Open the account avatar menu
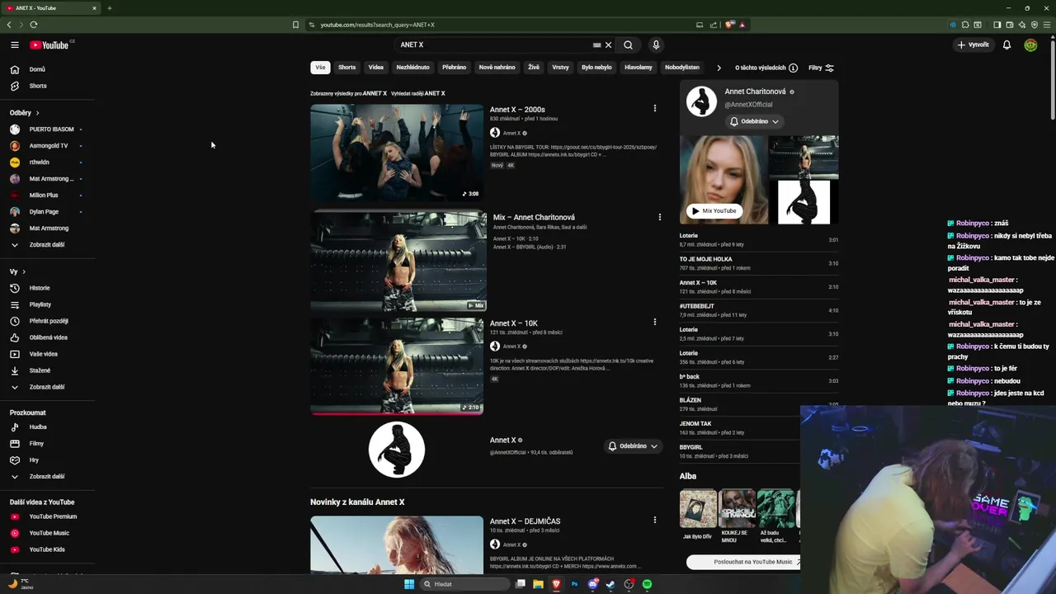1056x594 pixels. pyautogui.click(x=1030, y=45)
